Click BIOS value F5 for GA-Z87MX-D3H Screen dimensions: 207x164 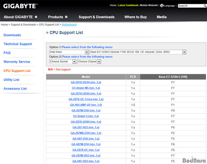[173, 133]
